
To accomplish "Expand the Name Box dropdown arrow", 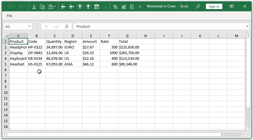I will [x=29, y=26].
